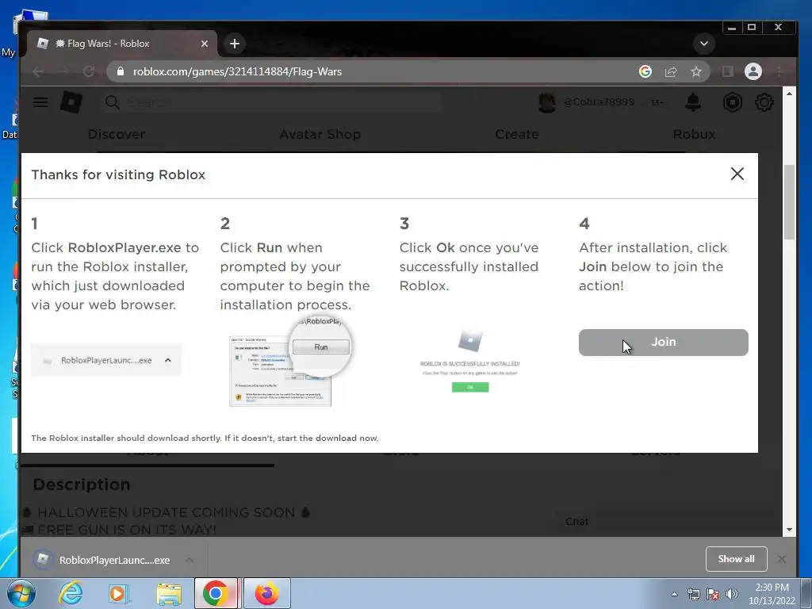Click the successfully installed illustration in step 3
Screen dimensions: 812x609
[469, 362]
